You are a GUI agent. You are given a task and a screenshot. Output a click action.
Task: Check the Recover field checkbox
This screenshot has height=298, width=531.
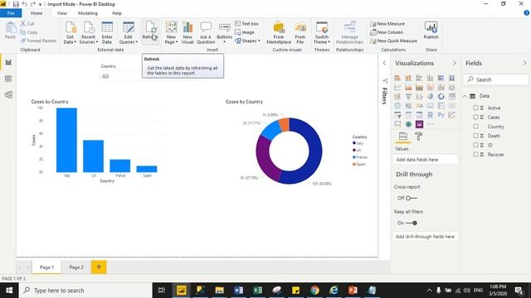475,155
